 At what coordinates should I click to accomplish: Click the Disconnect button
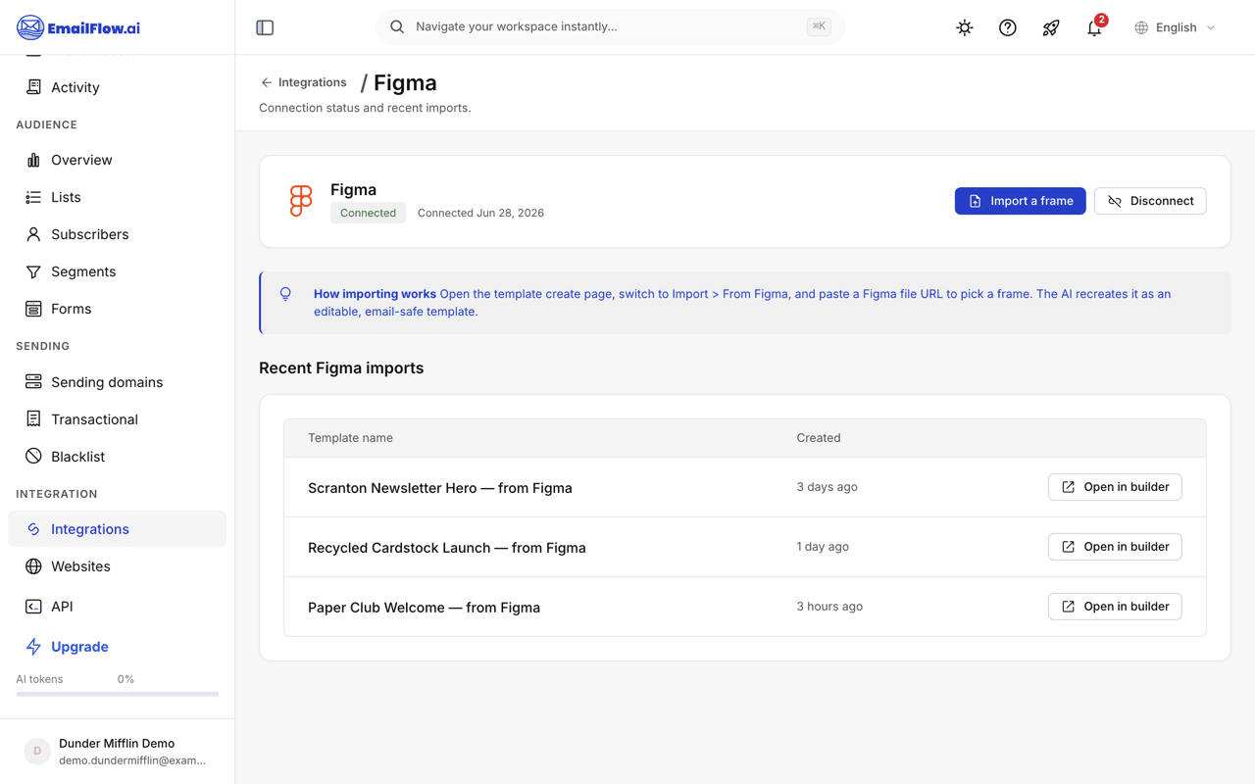coord(1150,201)
